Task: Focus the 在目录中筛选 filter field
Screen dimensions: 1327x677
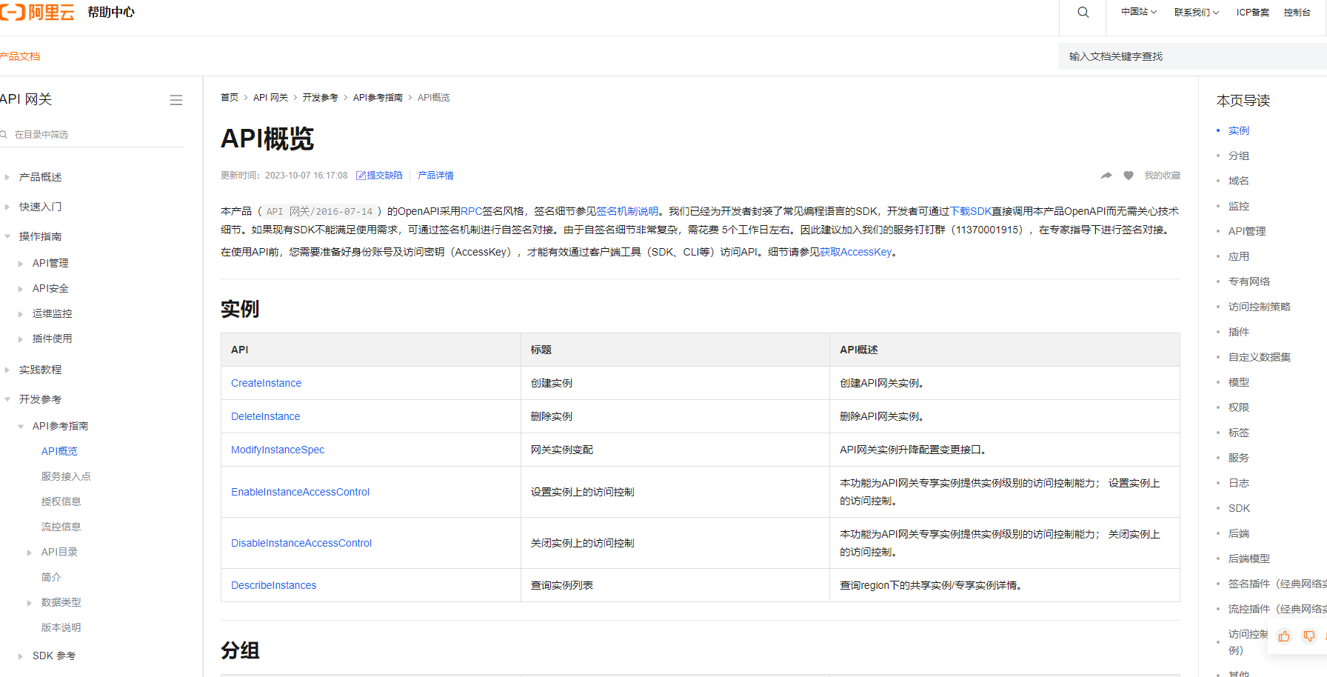Action: (92, 134)
